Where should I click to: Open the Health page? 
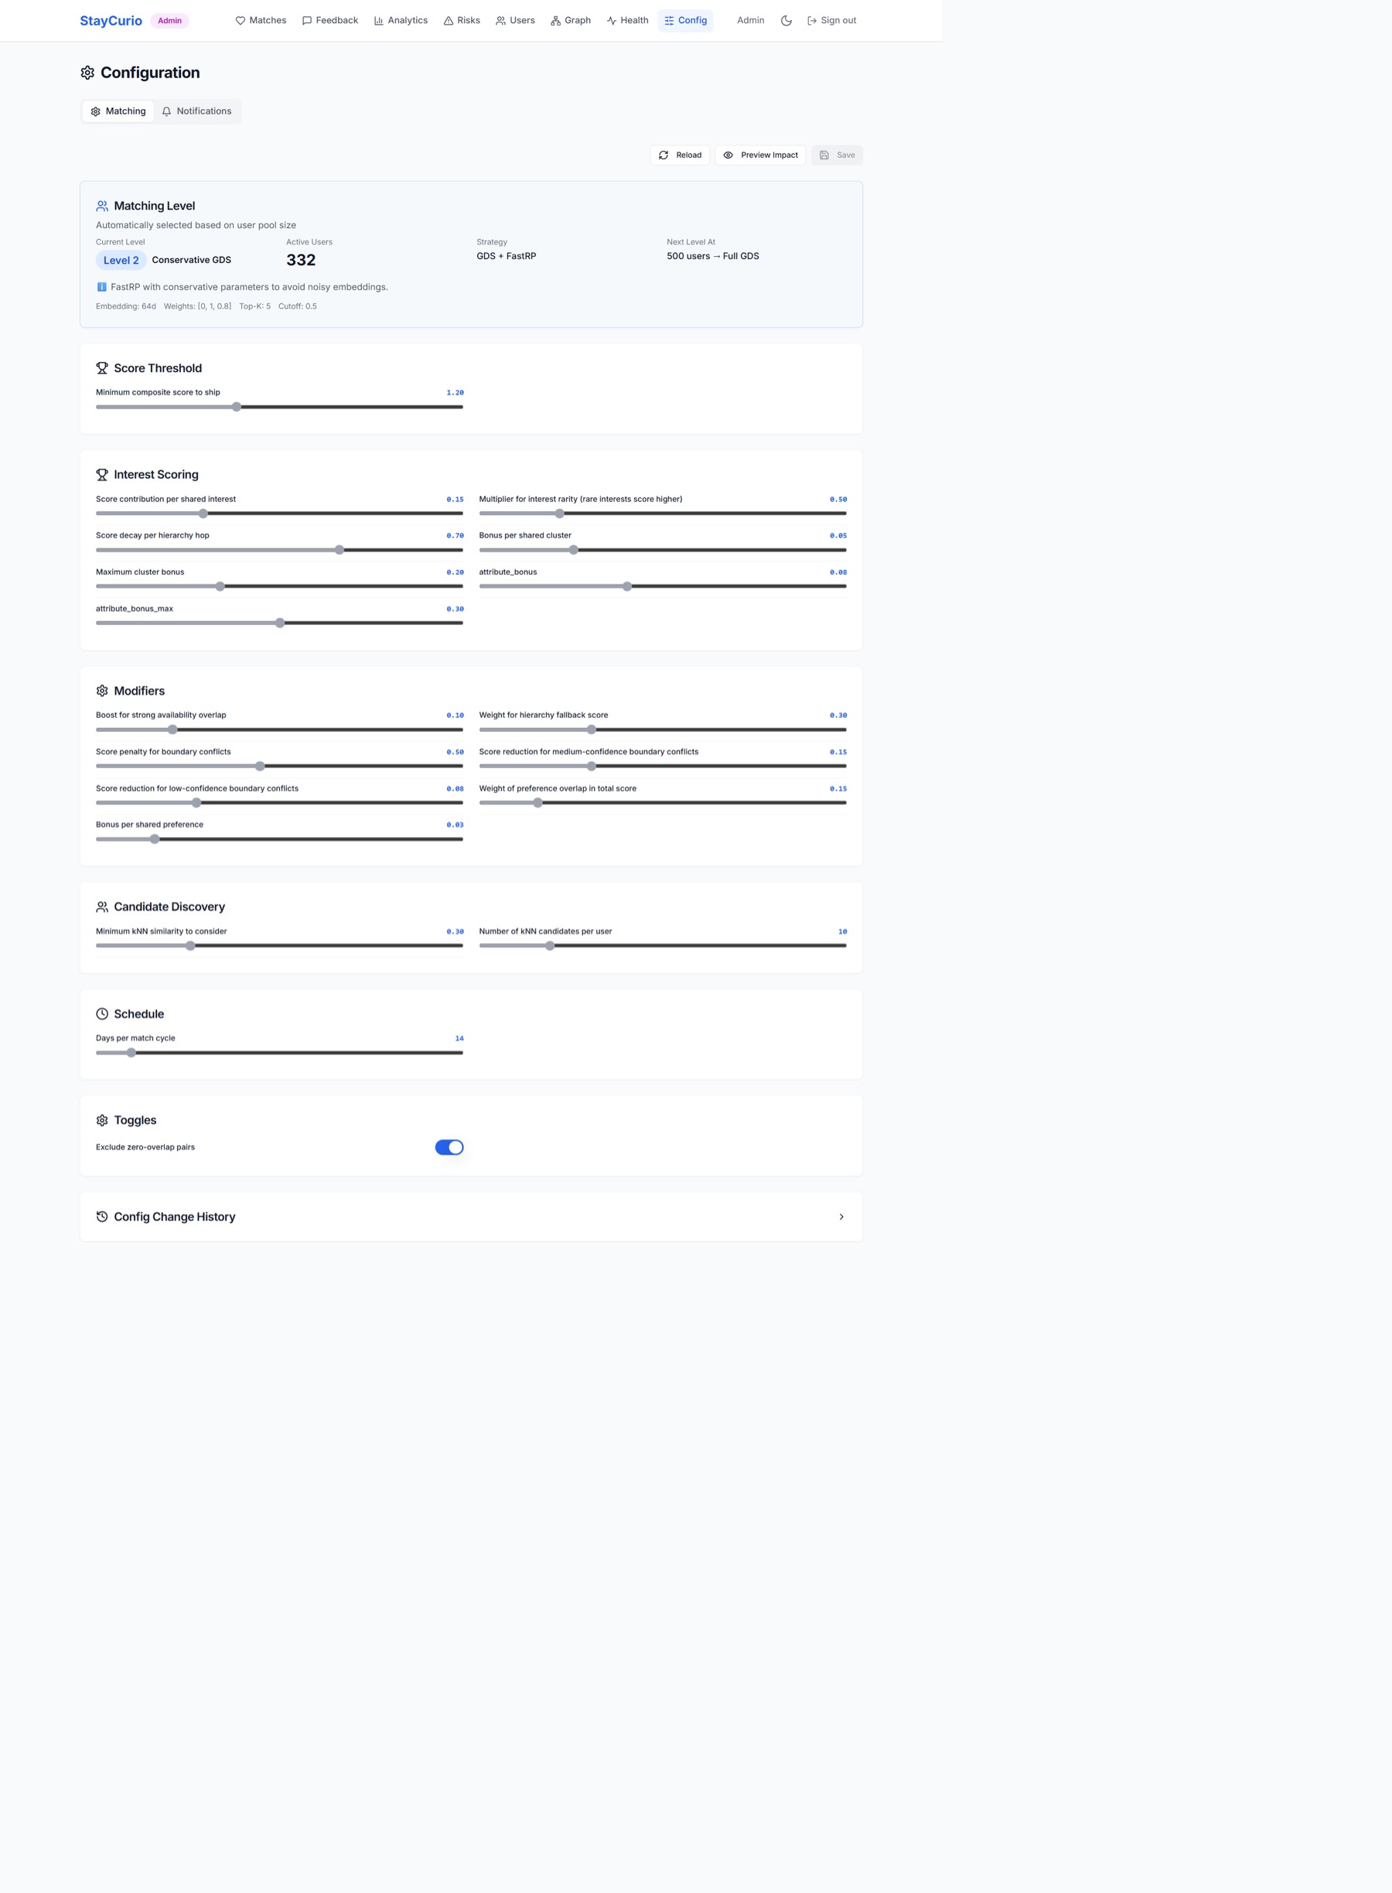[x=627, y=20]
